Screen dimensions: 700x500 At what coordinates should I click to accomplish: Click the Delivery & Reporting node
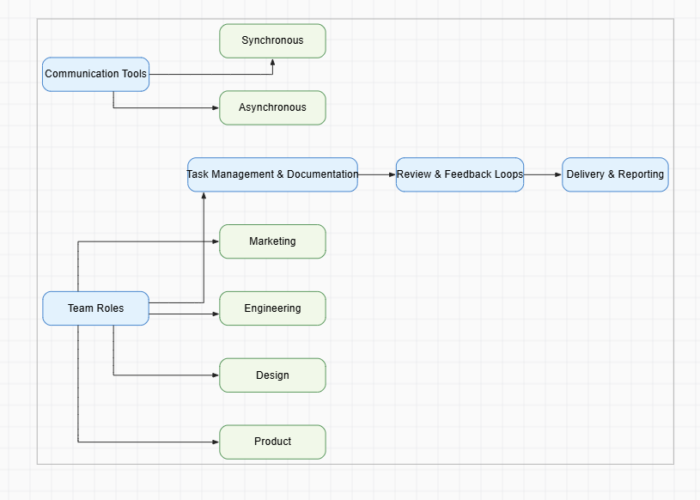pos(615,174)
